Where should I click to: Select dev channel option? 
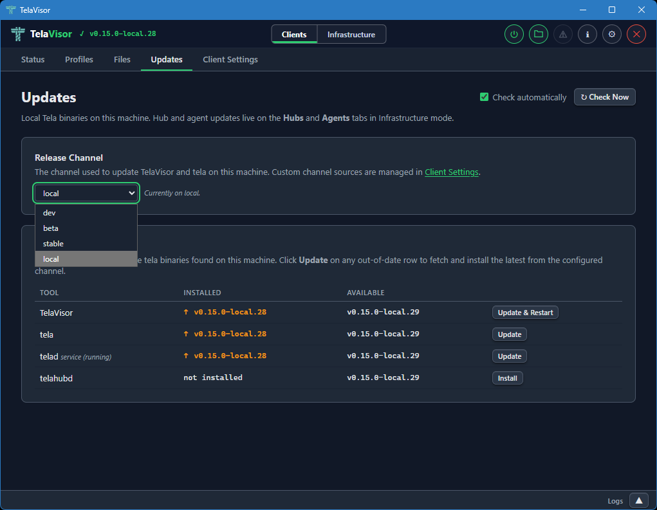click(x=86, y=213)
